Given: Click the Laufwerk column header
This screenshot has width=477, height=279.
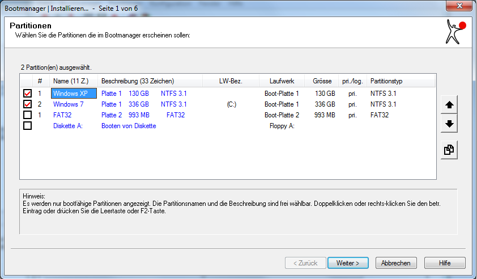Looking at the screenshot, I should (x=282, y=81).
